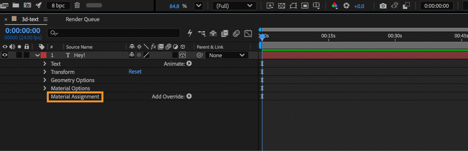Toggle the 3D layer cube for Hey!

click(x=182, y=55)
